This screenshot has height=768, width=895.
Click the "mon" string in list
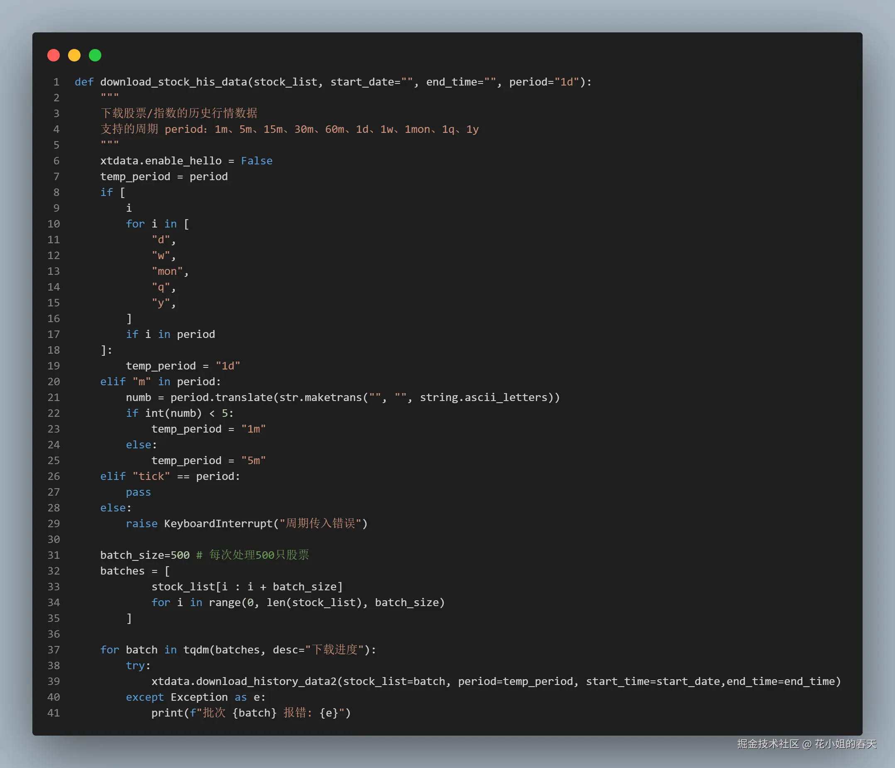pos(167,271)
